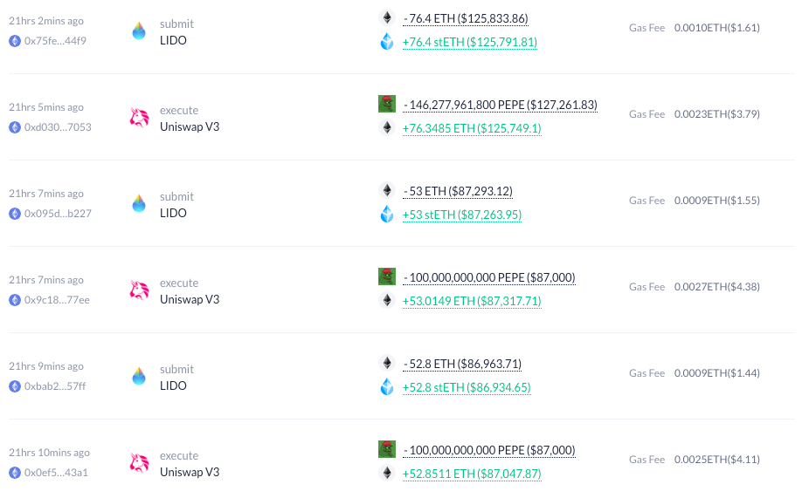This screenshot has height=498, width=809.
Task: Click the gas fee 0.0023ETH($3.79) value
Action: click(x=716, y=113)
